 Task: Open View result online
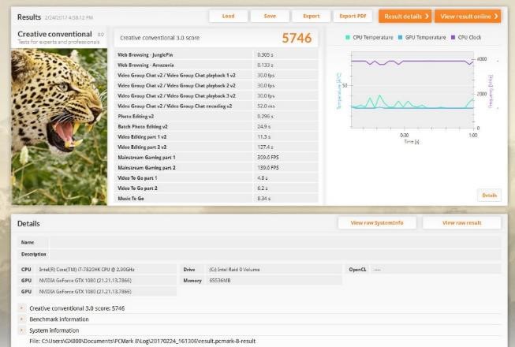click(468, 16)
